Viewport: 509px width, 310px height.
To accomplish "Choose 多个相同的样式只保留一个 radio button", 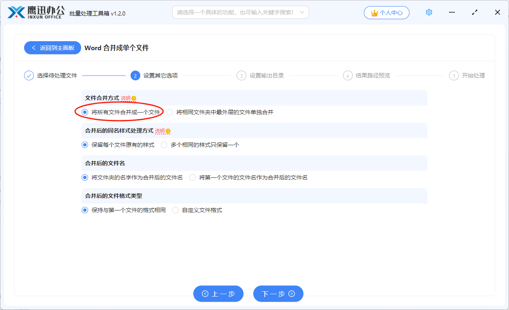I will tap(164, 145).
